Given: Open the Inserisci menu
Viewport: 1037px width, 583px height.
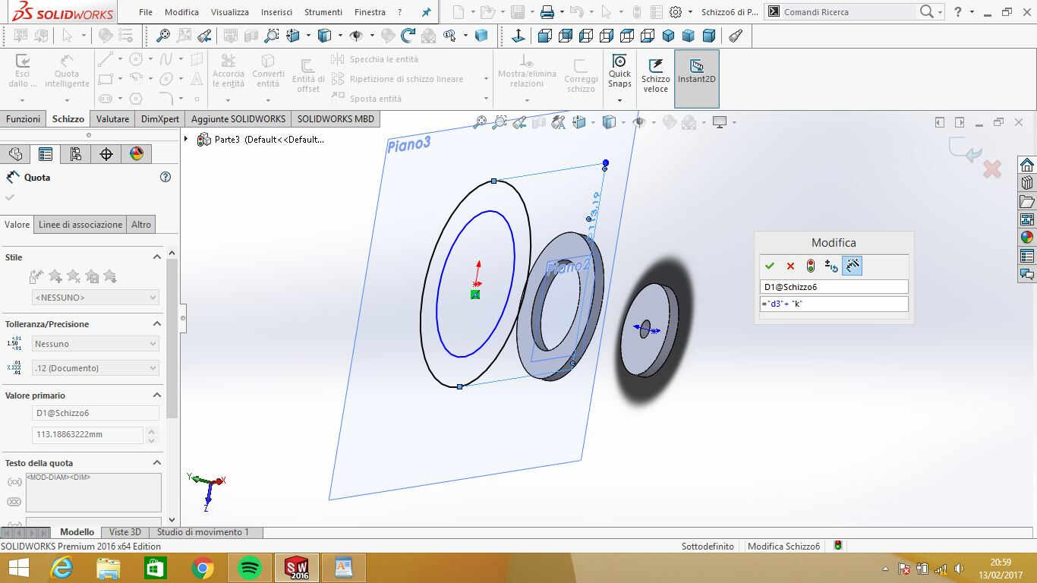Looking at the screenshot, I should tap(276, 12).
